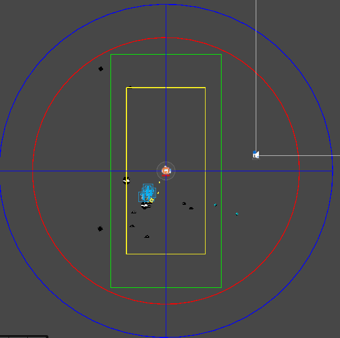Pick the black chomper sprite beneath the blue boxes
Screen dimensions: 340x338
tap(145, 205)
